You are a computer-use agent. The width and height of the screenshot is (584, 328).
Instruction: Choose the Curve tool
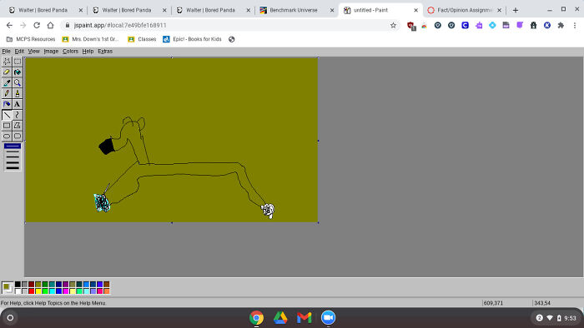coord(18,115)
